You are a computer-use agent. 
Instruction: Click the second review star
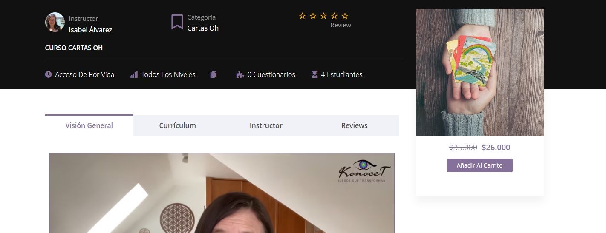(313, 16)
